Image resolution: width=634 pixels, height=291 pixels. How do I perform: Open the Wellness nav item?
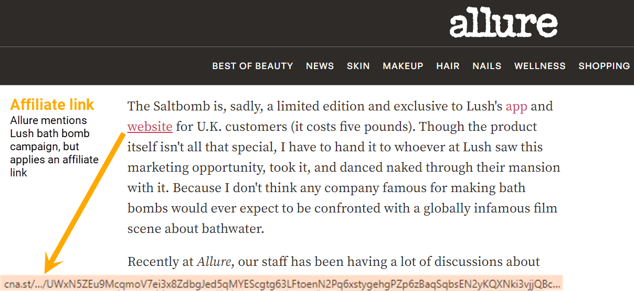coord(540,66)
